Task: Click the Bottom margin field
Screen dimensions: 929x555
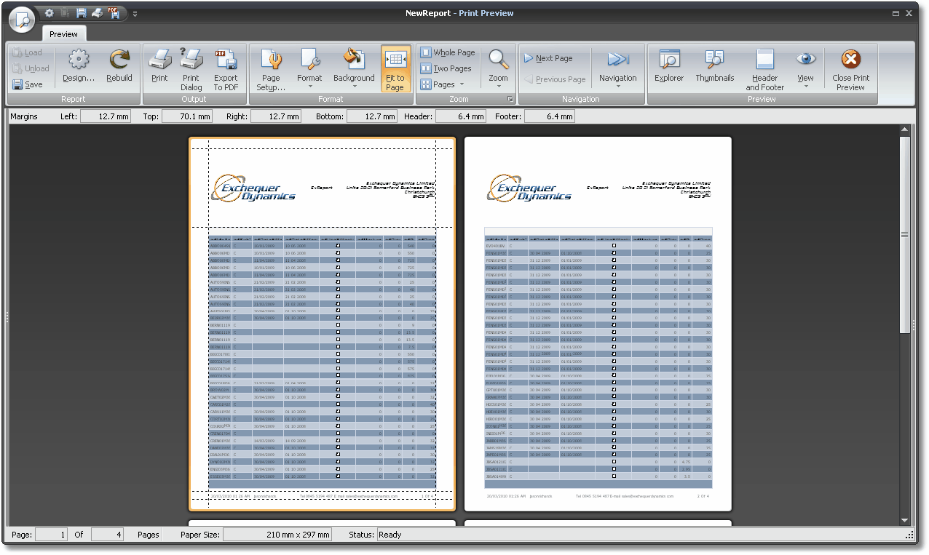Action: pyautogui.click(x=372, y=116)
